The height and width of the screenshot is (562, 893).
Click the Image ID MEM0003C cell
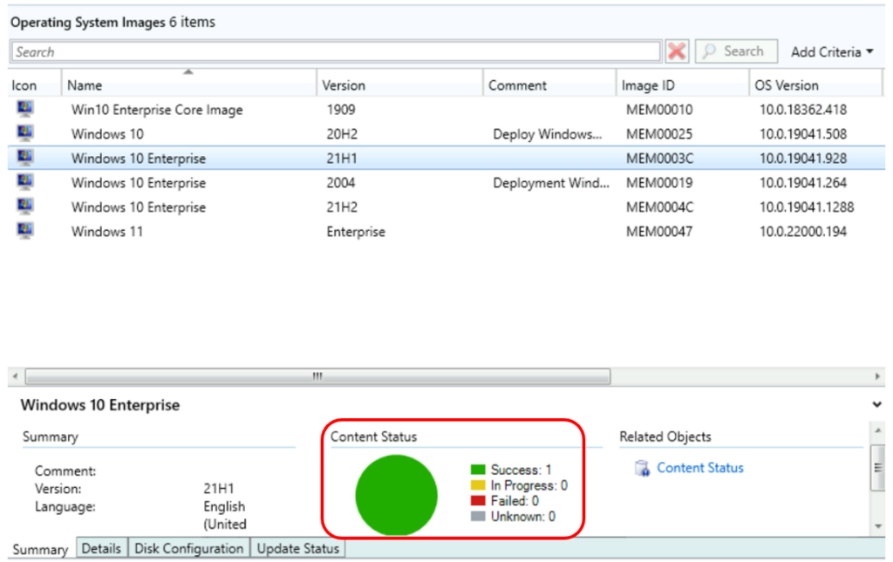point(659,158)
